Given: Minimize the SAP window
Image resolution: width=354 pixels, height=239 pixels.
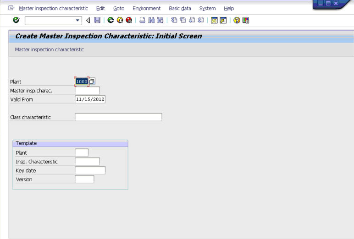Looking at the screenshot, I should coord(321,3).
